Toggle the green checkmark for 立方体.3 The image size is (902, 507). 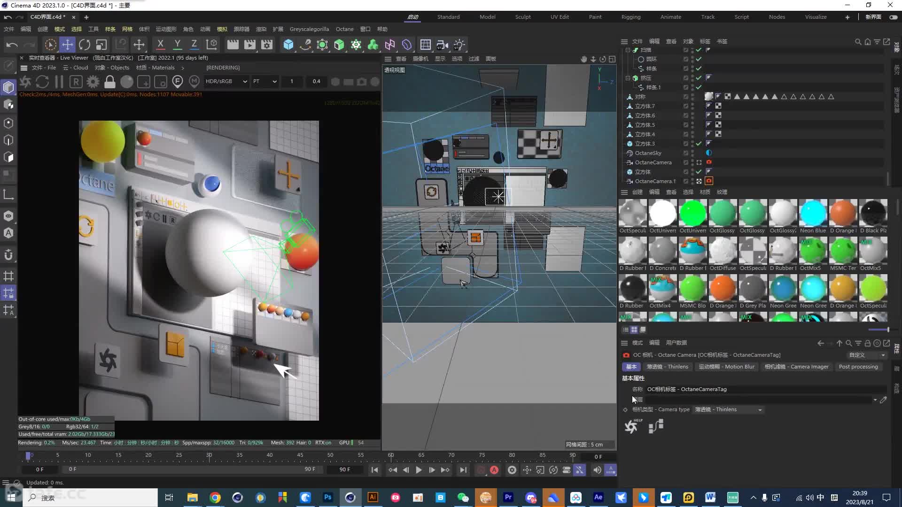click(x=699, y=144)
